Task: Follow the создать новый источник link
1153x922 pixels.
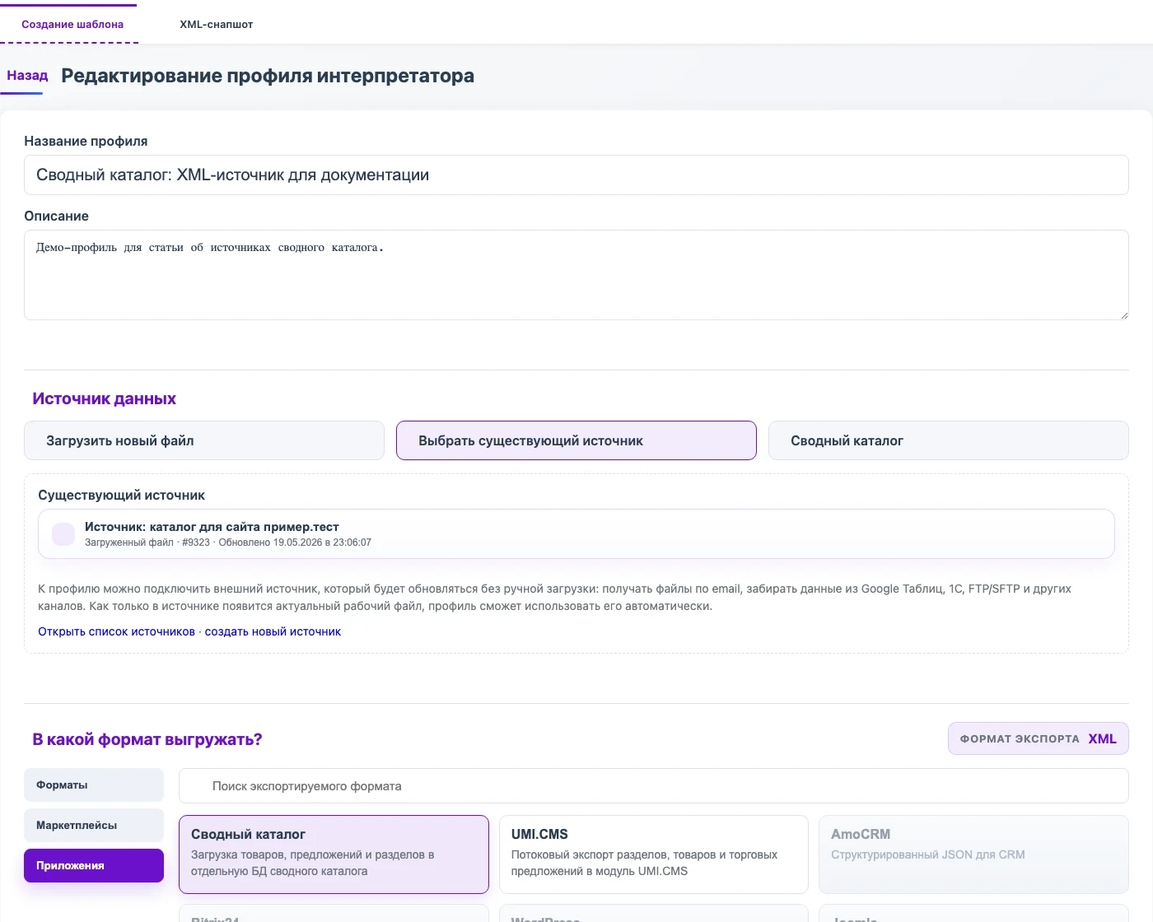Action: (x=273, y=631)
